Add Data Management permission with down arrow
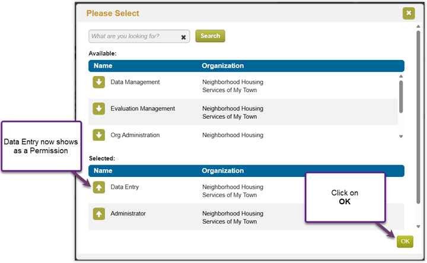The width and height of the screenshot is (427, 263). coord(98,82)
